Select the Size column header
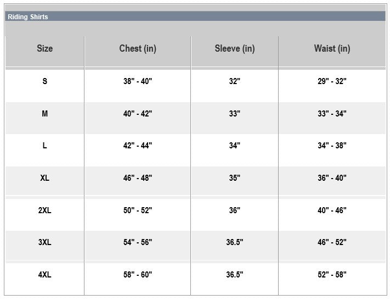 45,48
